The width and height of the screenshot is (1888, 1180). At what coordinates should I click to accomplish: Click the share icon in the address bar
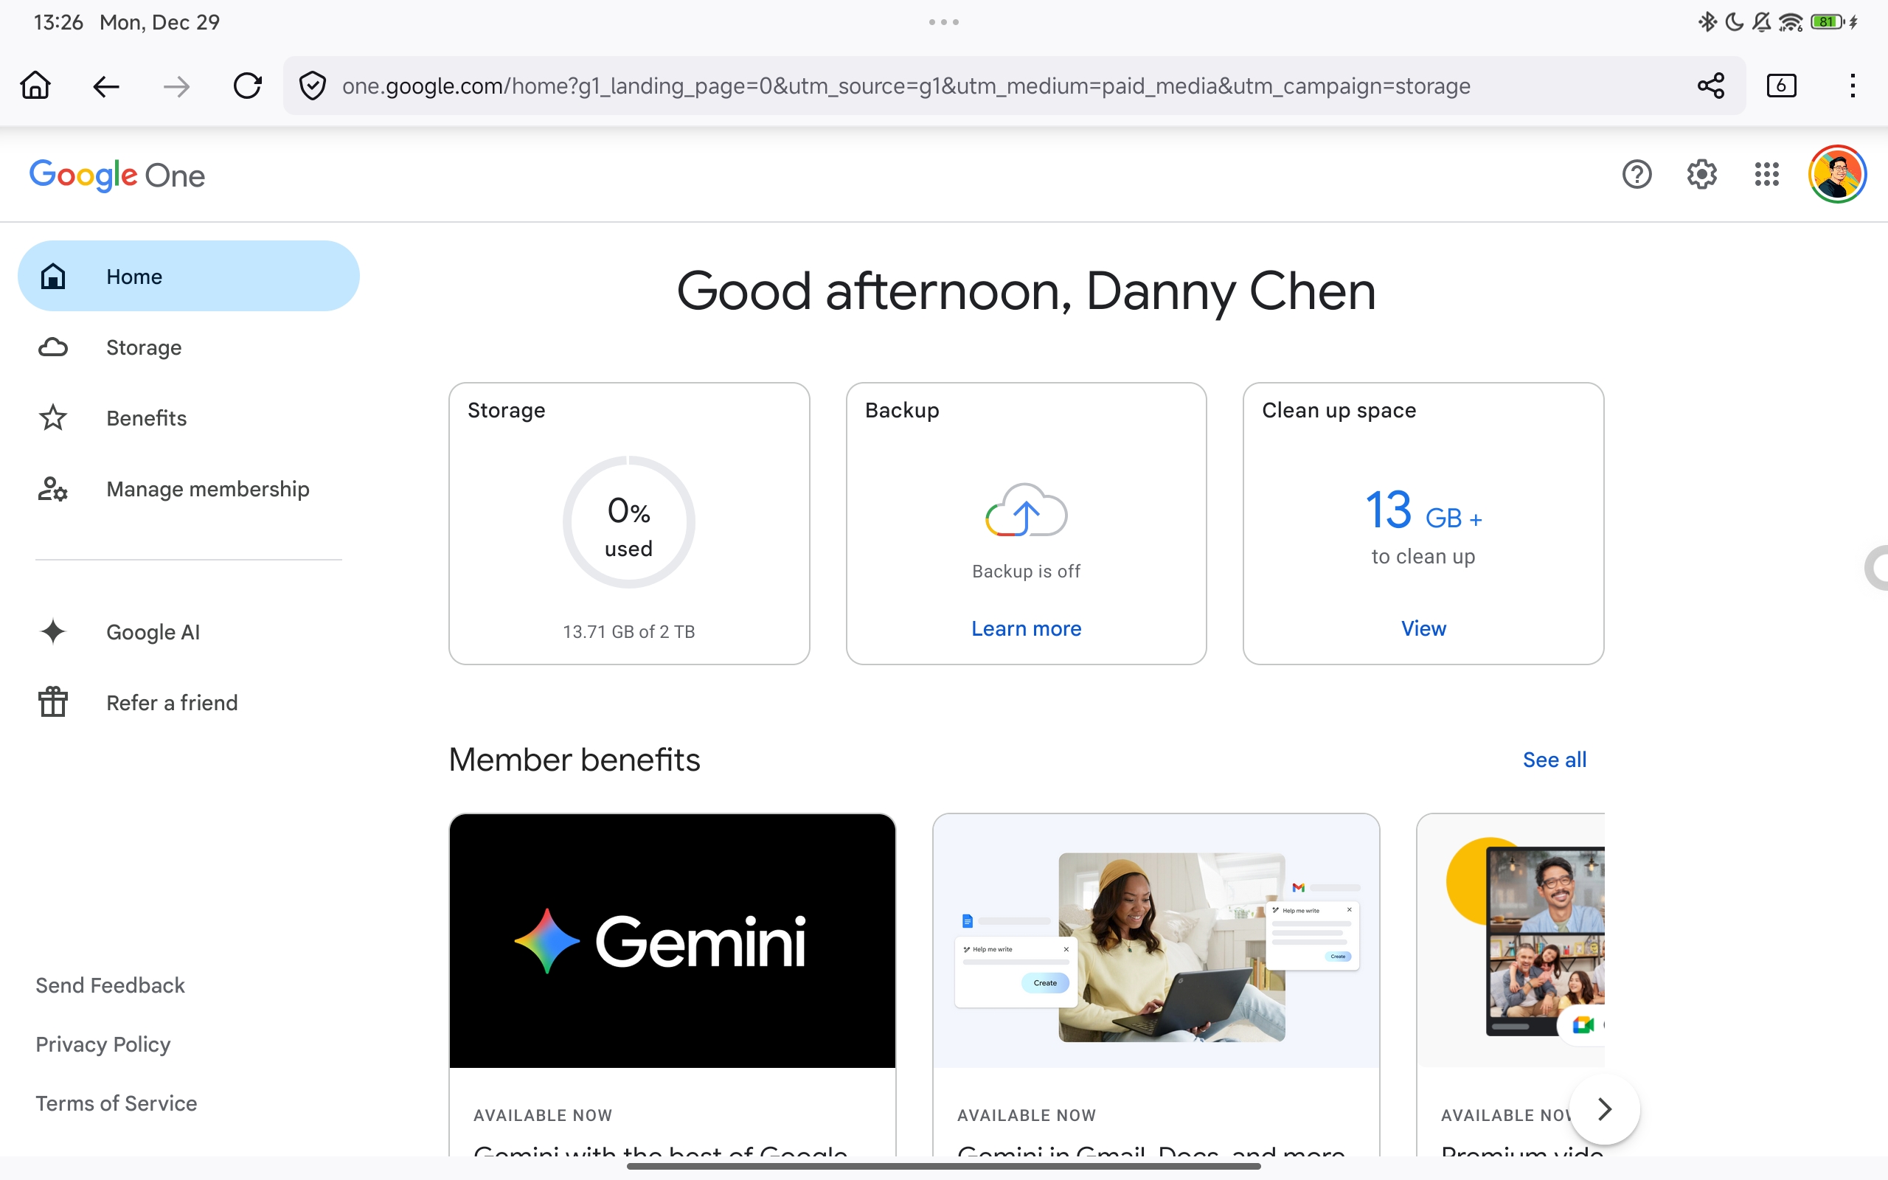[1710, 85]
